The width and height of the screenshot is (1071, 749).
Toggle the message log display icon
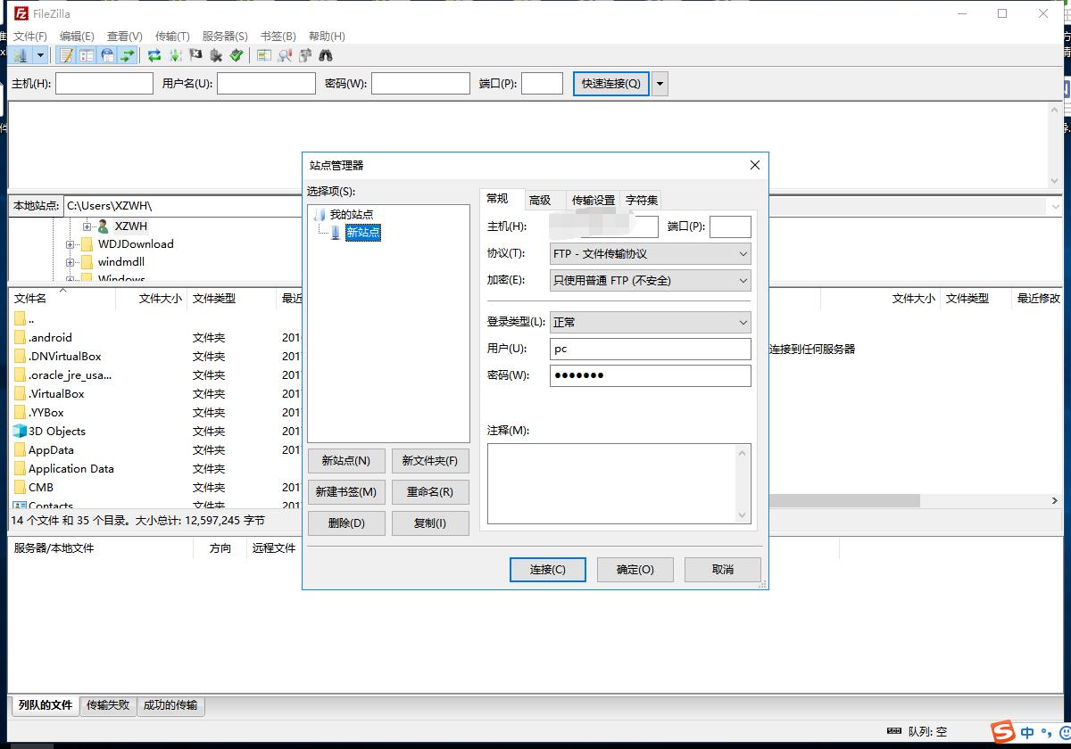coord(65,55)
